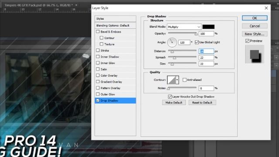Click the Noise value field
Image resolution: width=279 pixels, height=157 pixels.
point(206,88)
